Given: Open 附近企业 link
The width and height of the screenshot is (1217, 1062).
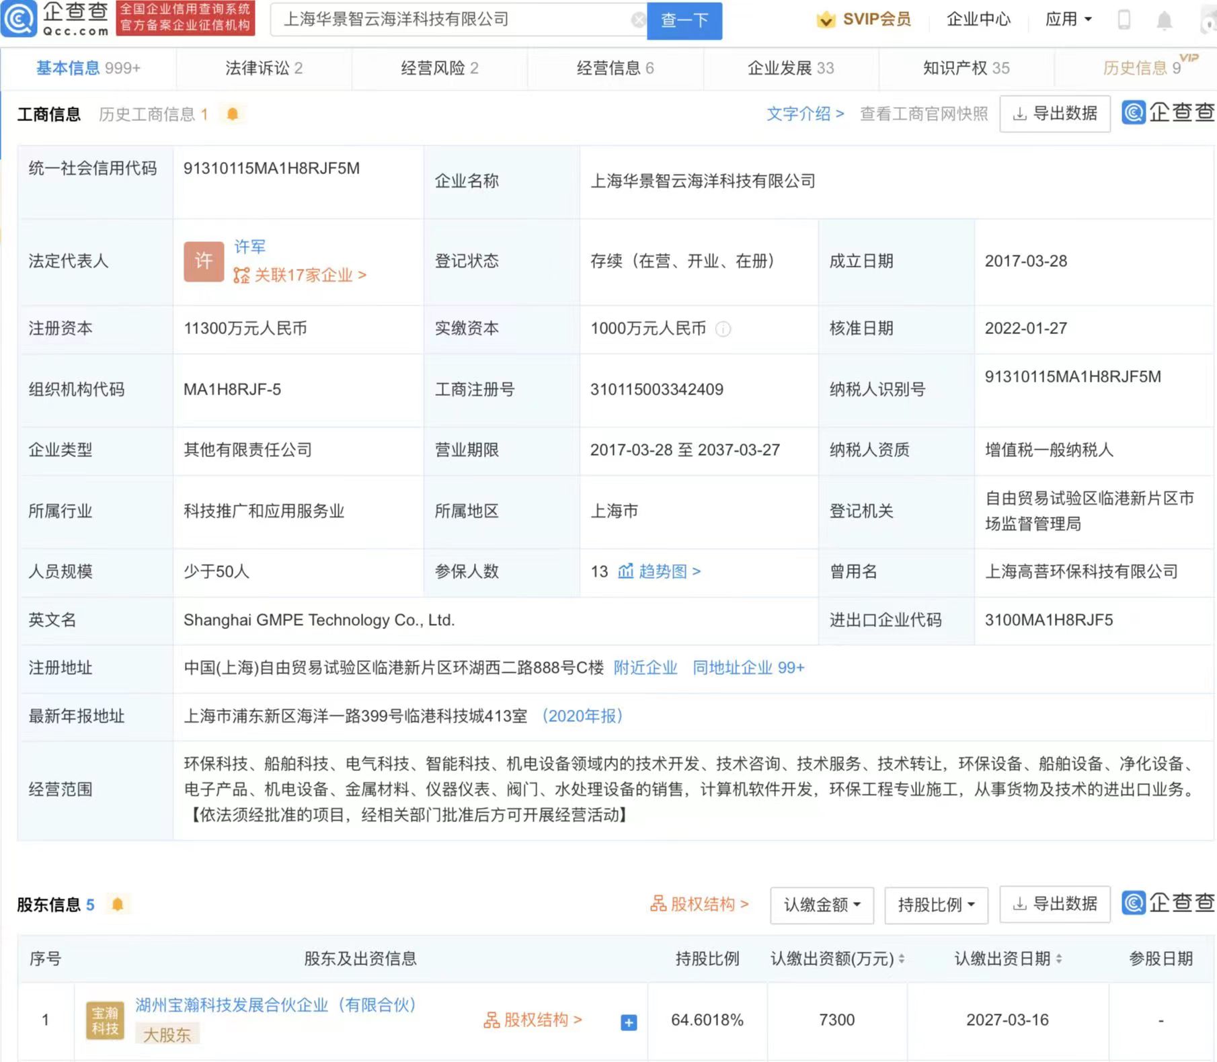Looking at the screenshot, I should 645,667.
